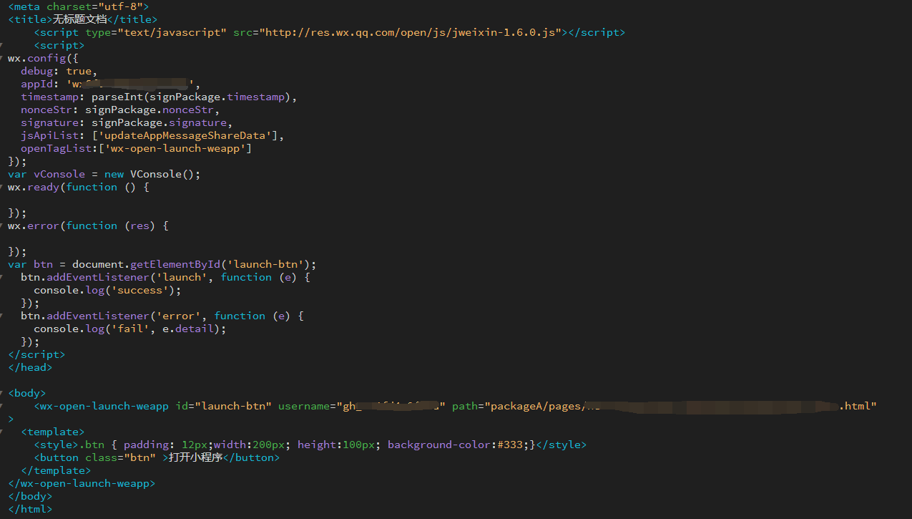
Task: Click id="launch-btn" attribute in body
Action: pyautogui.click(x=223, y=406)
